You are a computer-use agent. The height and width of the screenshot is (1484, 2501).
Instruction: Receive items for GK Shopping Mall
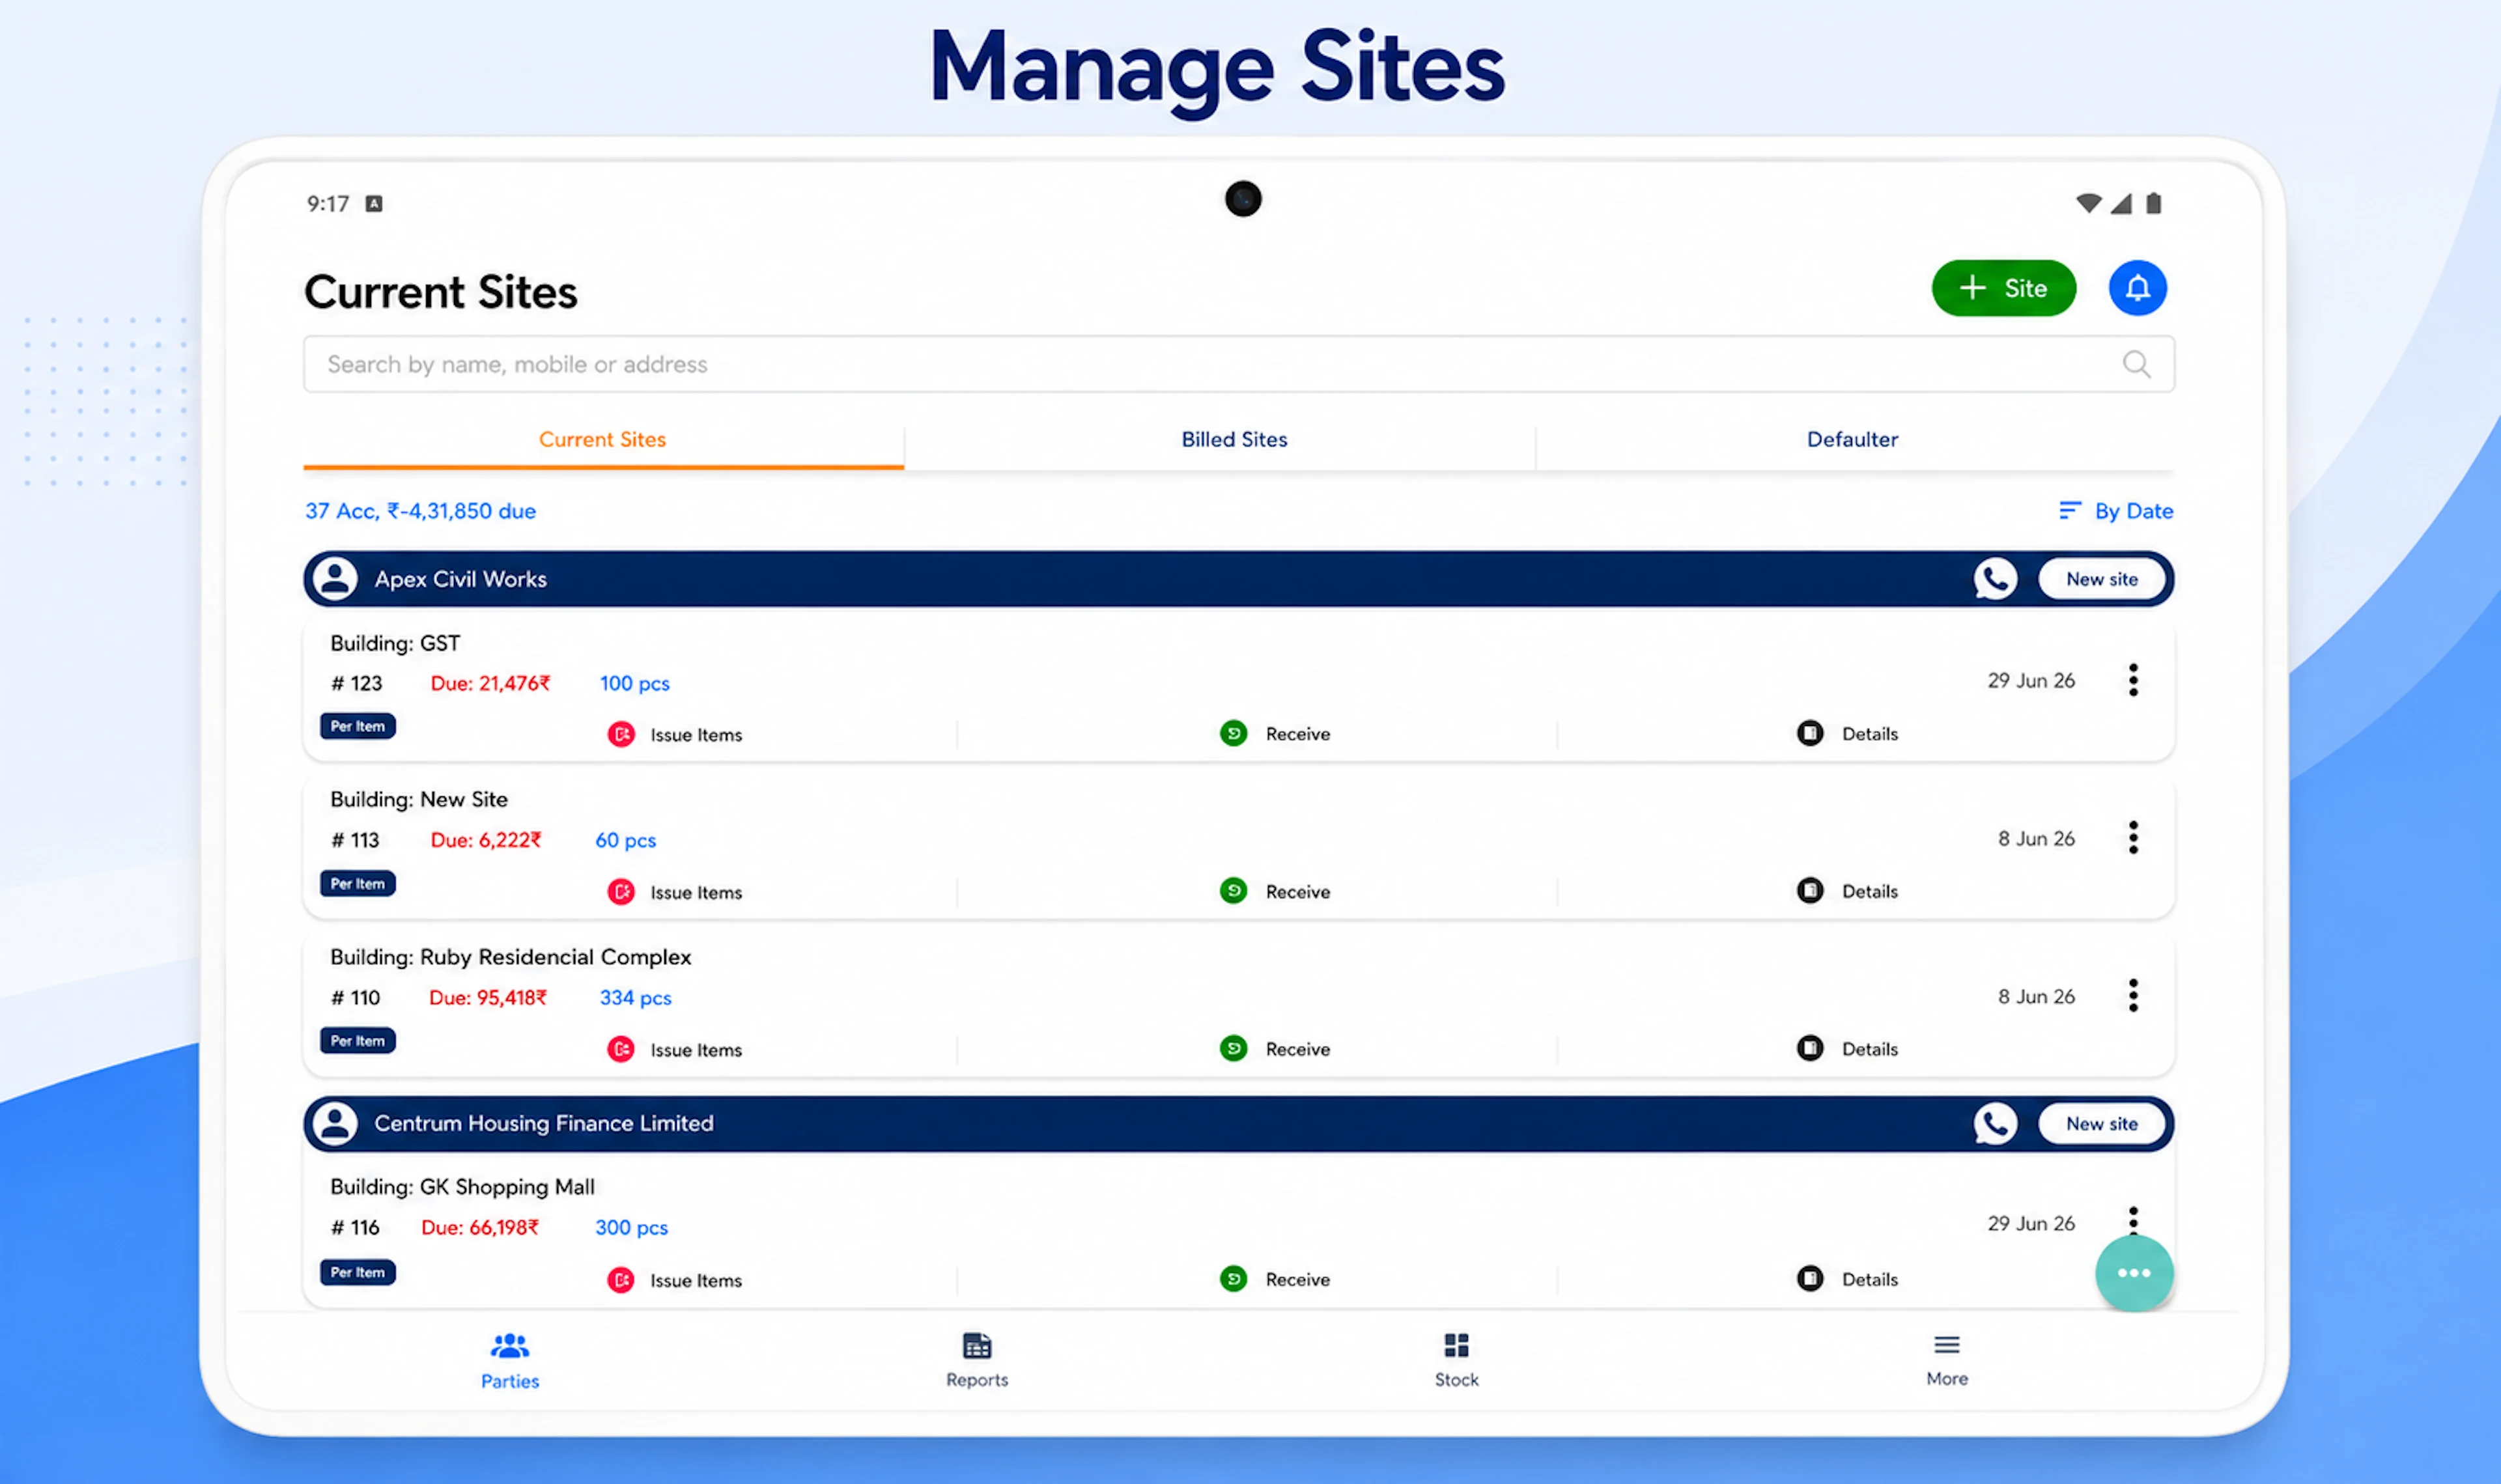pyautogui.click(x=1275, y=1279)
